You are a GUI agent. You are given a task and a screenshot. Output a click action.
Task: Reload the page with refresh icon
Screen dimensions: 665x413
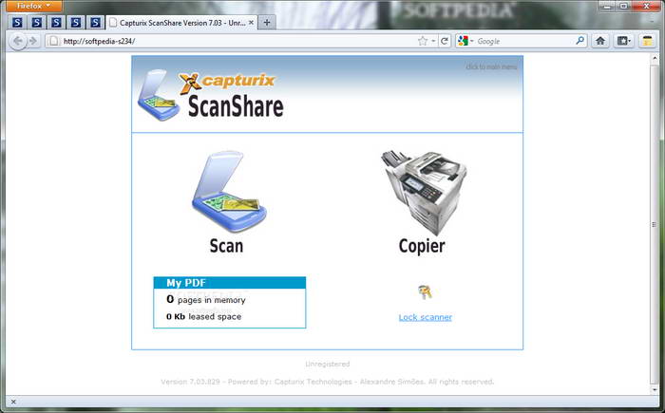coord(445,41)
